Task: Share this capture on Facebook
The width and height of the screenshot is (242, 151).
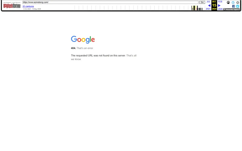Action: point(234,6)
